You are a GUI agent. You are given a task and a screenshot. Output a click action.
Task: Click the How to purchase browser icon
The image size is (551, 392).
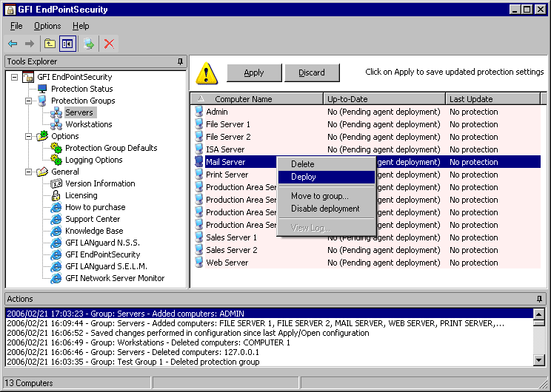[x=56, y=207]
